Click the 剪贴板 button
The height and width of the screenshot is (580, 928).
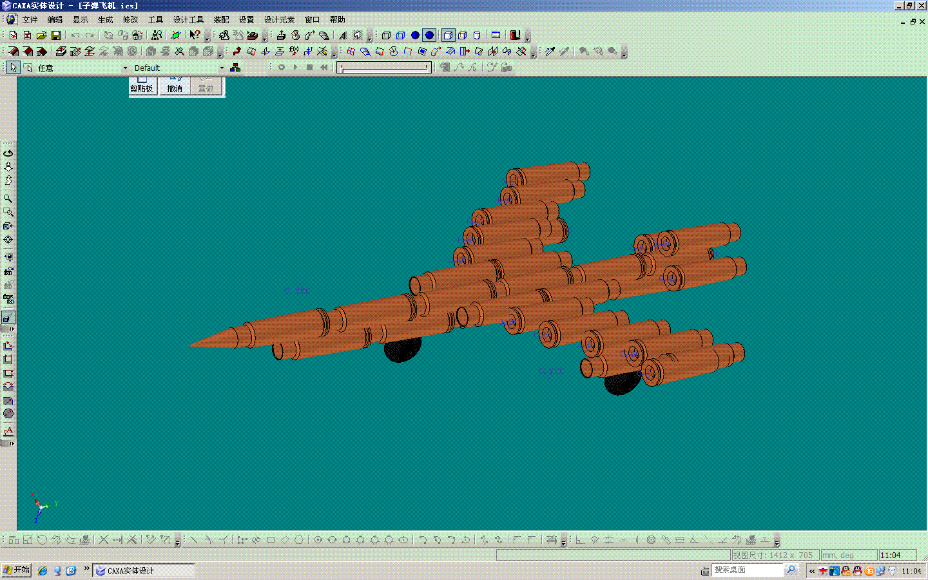[x=142, y=86]
